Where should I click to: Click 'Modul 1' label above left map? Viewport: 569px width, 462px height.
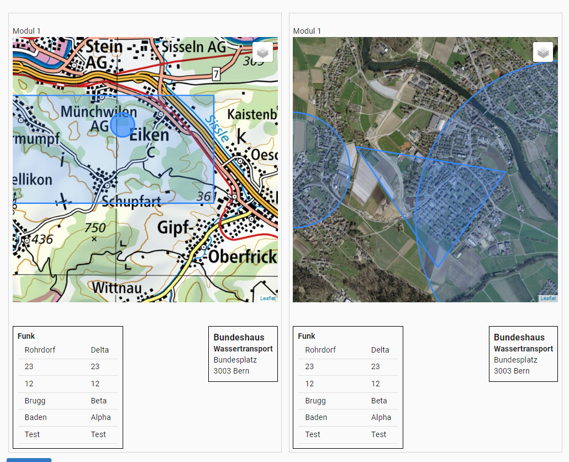(27, 31)
